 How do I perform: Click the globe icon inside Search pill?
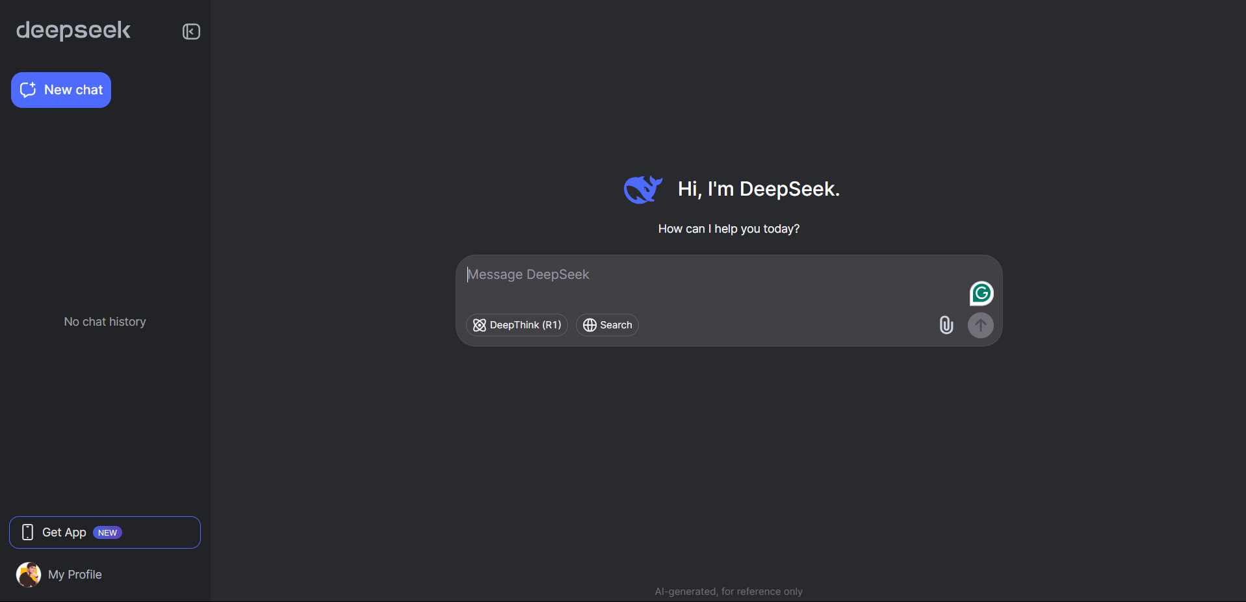(x=589, y=325)
